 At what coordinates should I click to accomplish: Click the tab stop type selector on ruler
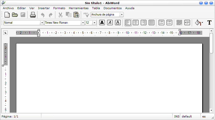6,33
